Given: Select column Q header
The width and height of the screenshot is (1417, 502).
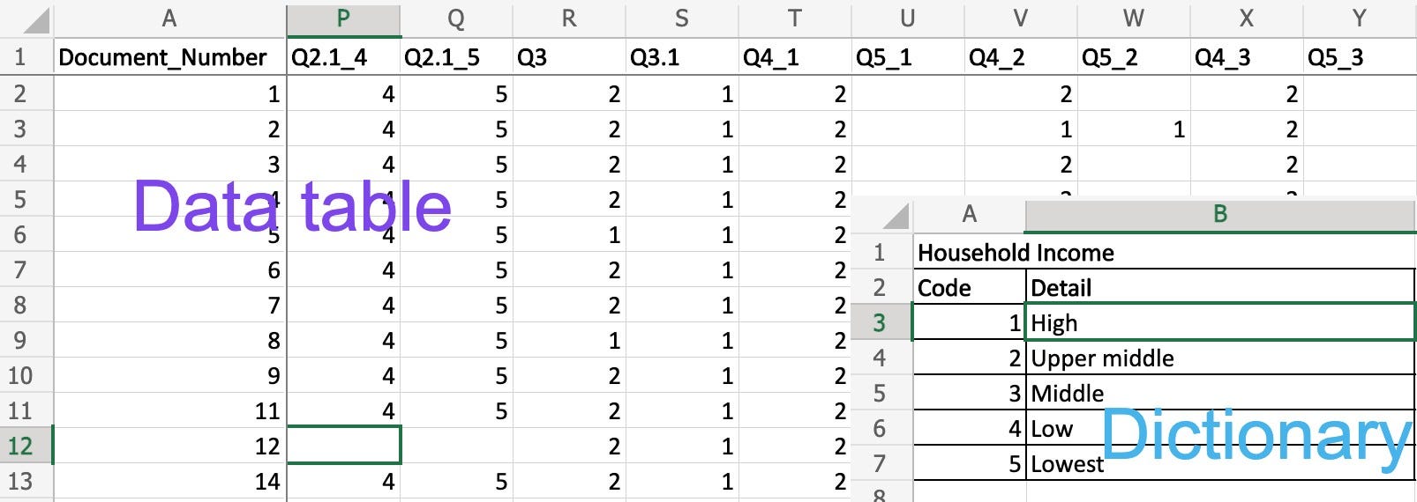Looking at the screenshot, I should tap(456, 18).
